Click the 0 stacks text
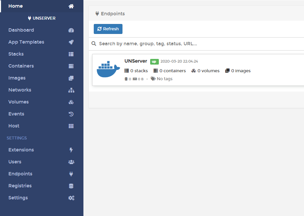This screenshot has height=216, width=304. click(139, 71)
